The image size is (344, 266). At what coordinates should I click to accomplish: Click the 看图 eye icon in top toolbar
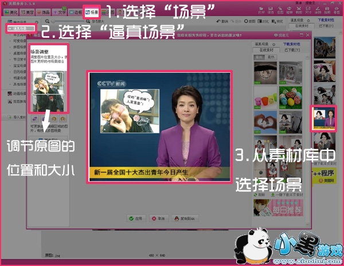click(337, 10)
